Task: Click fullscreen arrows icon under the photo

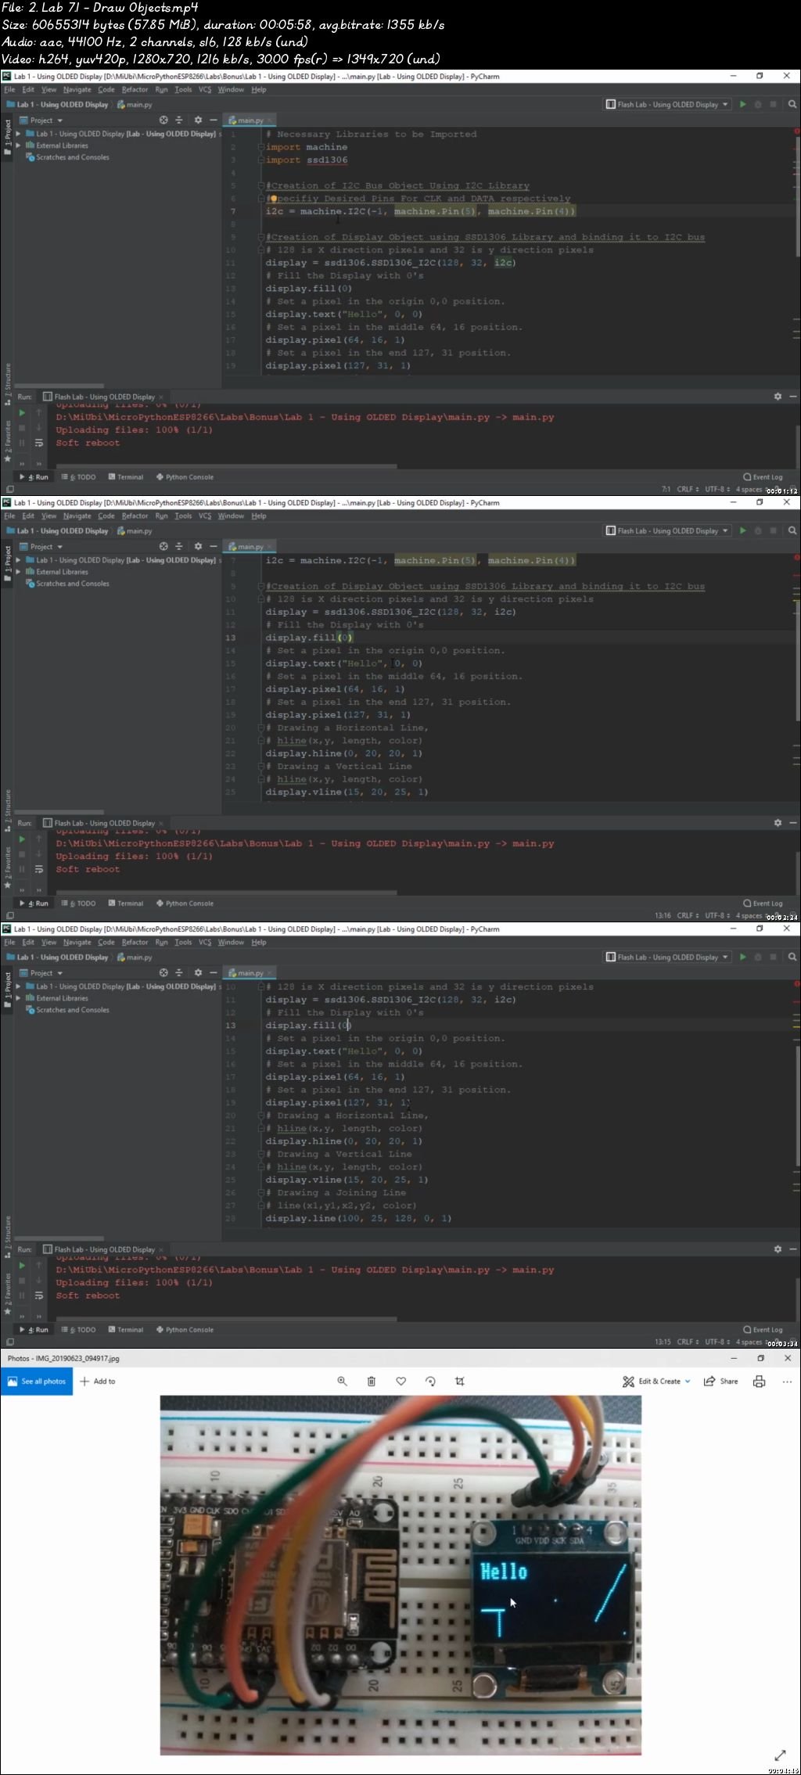Action: coord(780,1755)
